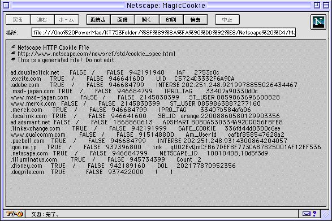Click the zoom box in title bar

[x=317, y=5]
